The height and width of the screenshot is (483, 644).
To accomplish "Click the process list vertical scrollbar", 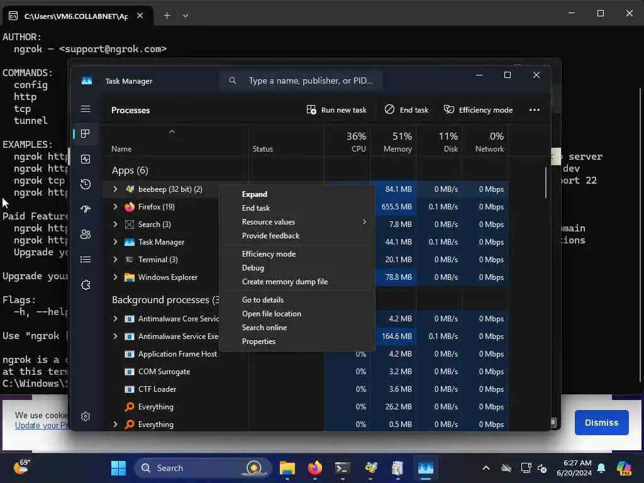I will point(546,182).
